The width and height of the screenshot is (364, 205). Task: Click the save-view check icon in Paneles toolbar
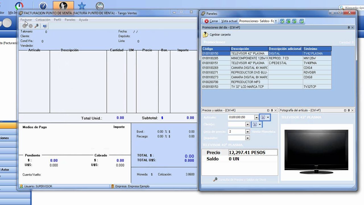(x=288, y=21)
